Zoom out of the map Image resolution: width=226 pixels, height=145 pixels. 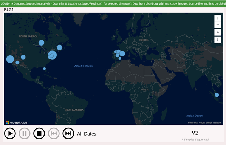click(218, 25)
